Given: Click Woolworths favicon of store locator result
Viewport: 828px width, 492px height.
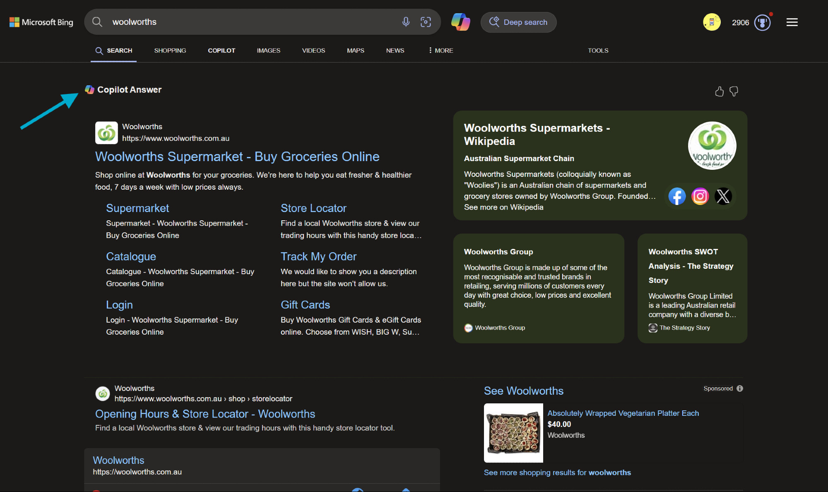Looking at the screenshot, I should 103,393.
